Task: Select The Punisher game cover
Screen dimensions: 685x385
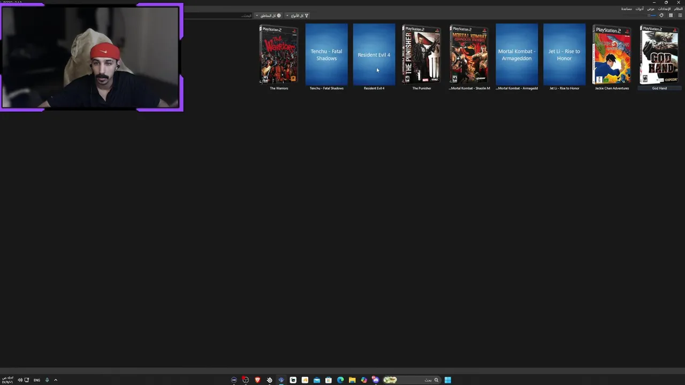Action: click(422, 55)
